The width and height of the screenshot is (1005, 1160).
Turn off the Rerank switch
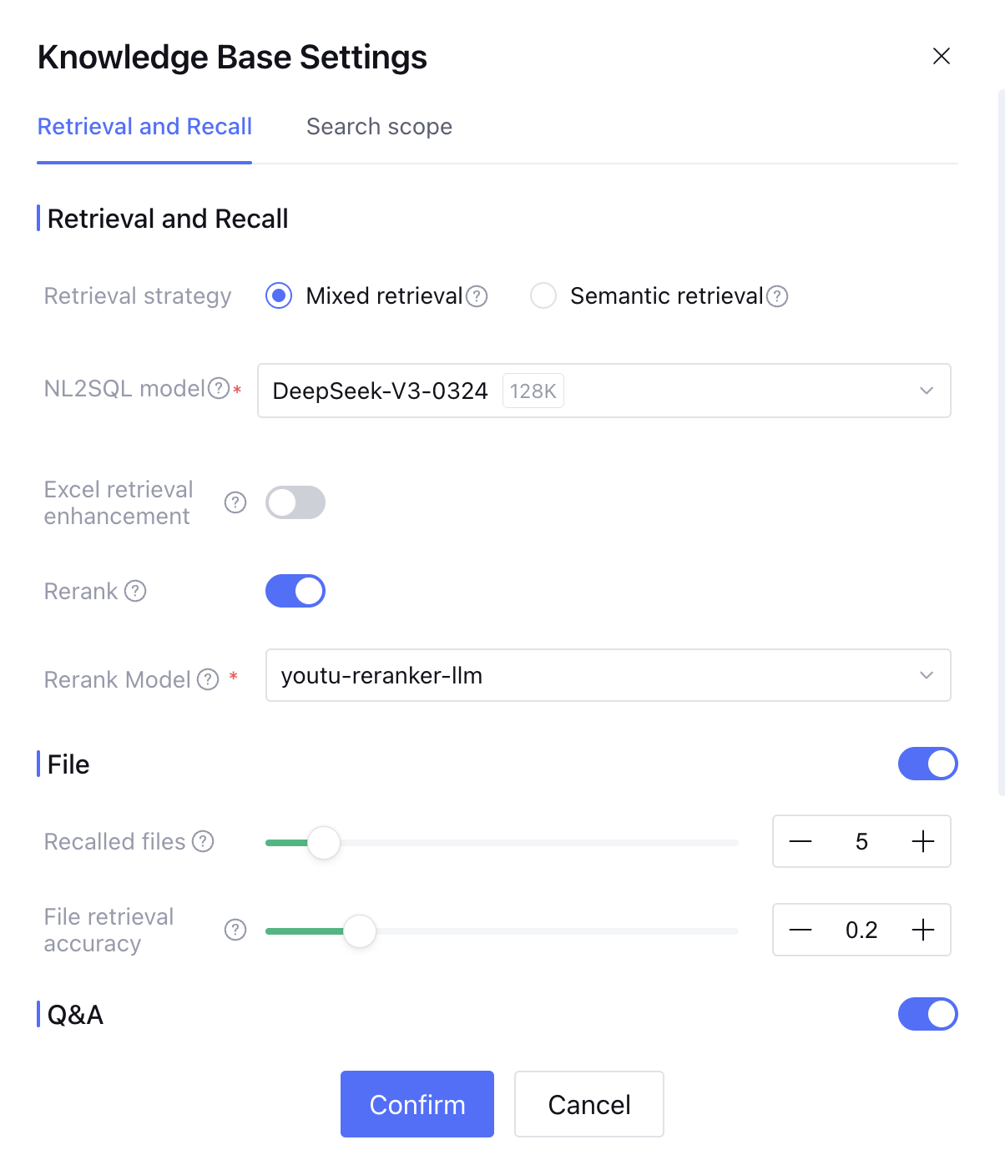tap(295, 591)
